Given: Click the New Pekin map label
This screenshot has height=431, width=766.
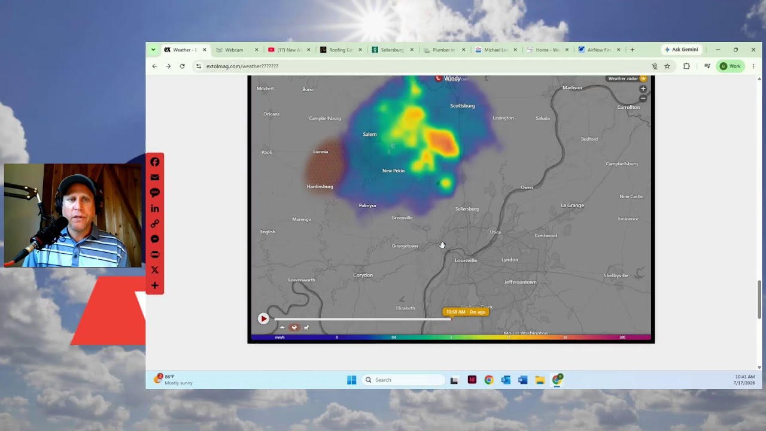Looking at the screenshot, I should [393, 171].
